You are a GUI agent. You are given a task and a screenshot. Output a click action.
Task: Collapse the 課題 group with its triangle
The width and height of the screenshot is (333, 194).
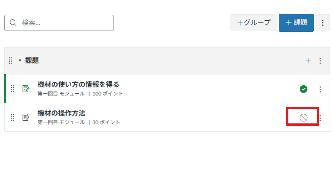pos(20,61)
